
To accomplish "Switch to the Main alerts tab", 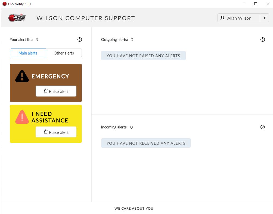I will click(x=28, y=53).
